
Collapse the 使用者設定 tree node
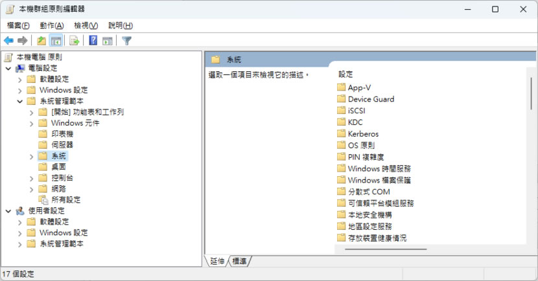(x=8, y=211)
